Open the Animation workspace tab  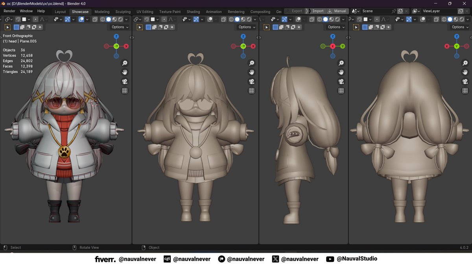(x=214, y=12)
